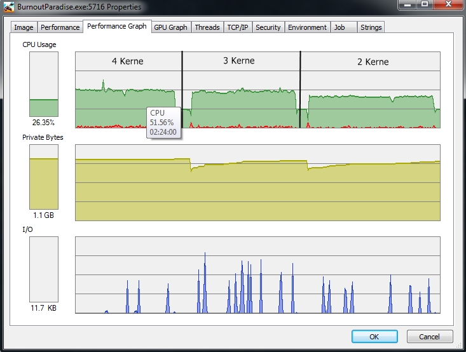
Task: Switch to the Threads tab
Action: (x=207, y=27)
